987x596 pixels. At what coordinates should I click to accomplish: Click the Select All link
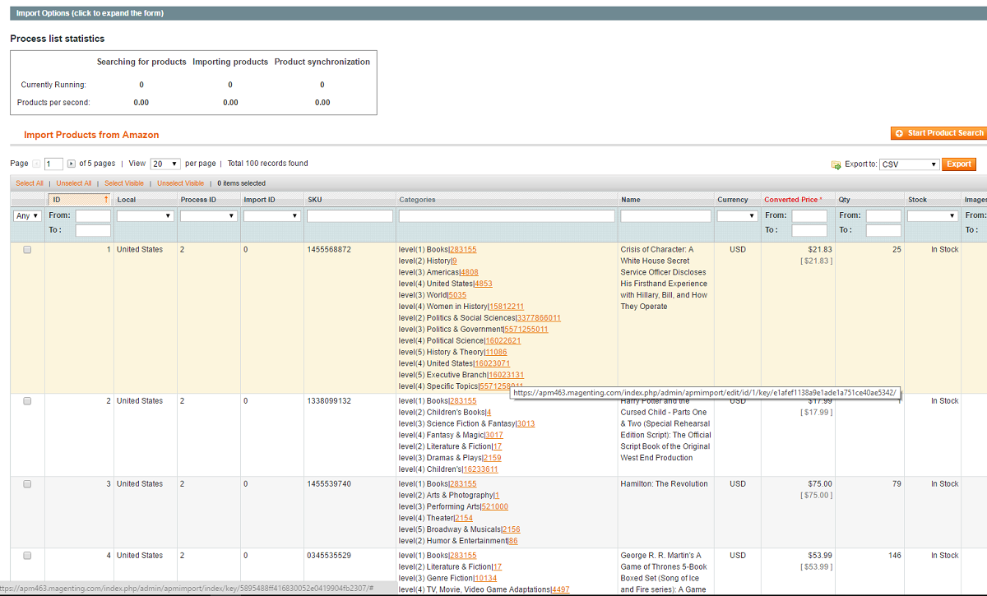pyautogui.click(x=30, y=183)
